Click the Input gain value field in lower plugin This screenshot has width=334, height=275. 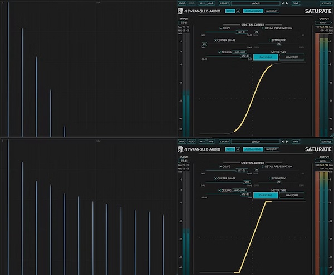tap(184, 161)
